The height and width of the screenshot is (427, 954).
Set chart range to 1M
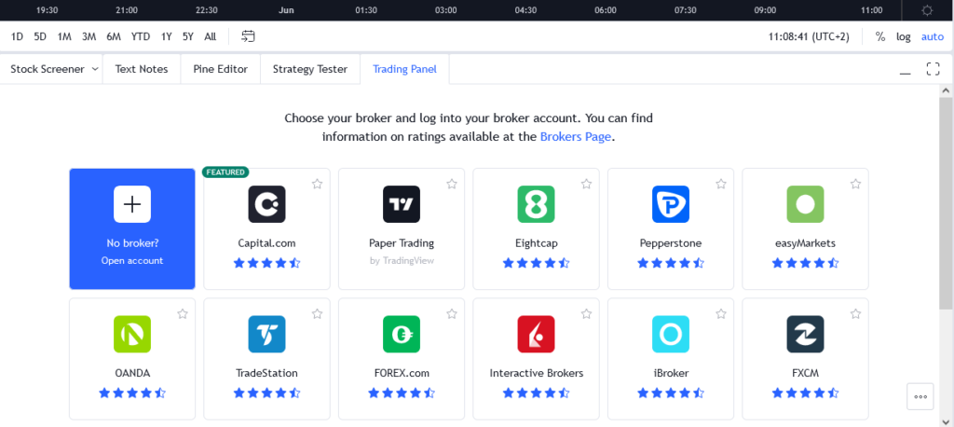pyautogui.click(x=64, y=36)
